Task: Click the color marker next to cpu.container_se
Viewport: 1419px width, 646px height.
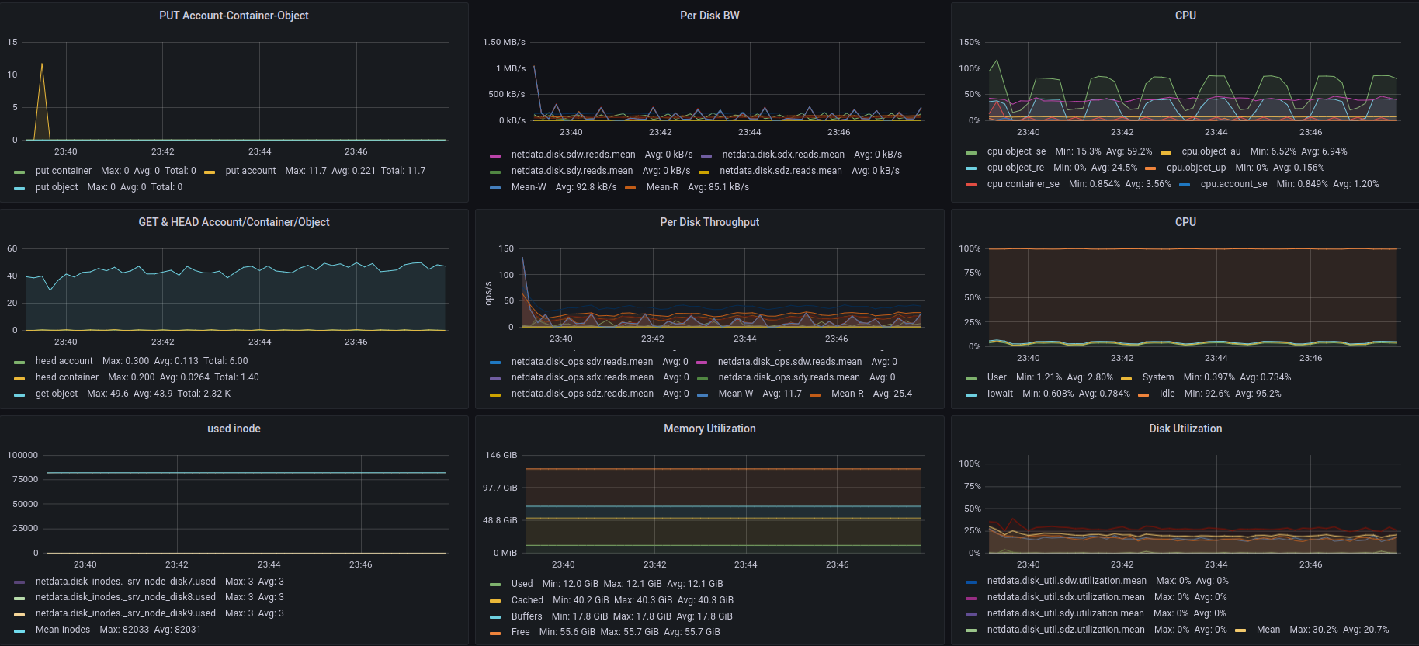Action: [971, 185]
